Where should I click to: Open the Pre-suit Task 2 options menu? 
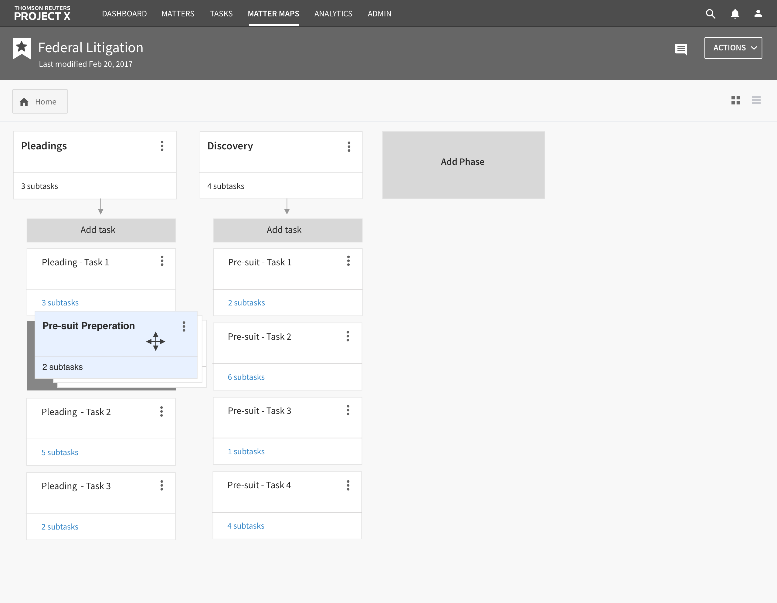coord(348,336)
